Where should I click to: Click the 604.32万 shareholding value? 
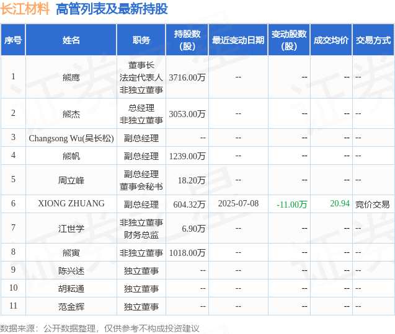coord(189,204)
